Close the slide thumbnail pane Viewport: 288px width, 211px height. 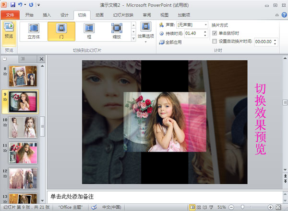tap(41, 59)
